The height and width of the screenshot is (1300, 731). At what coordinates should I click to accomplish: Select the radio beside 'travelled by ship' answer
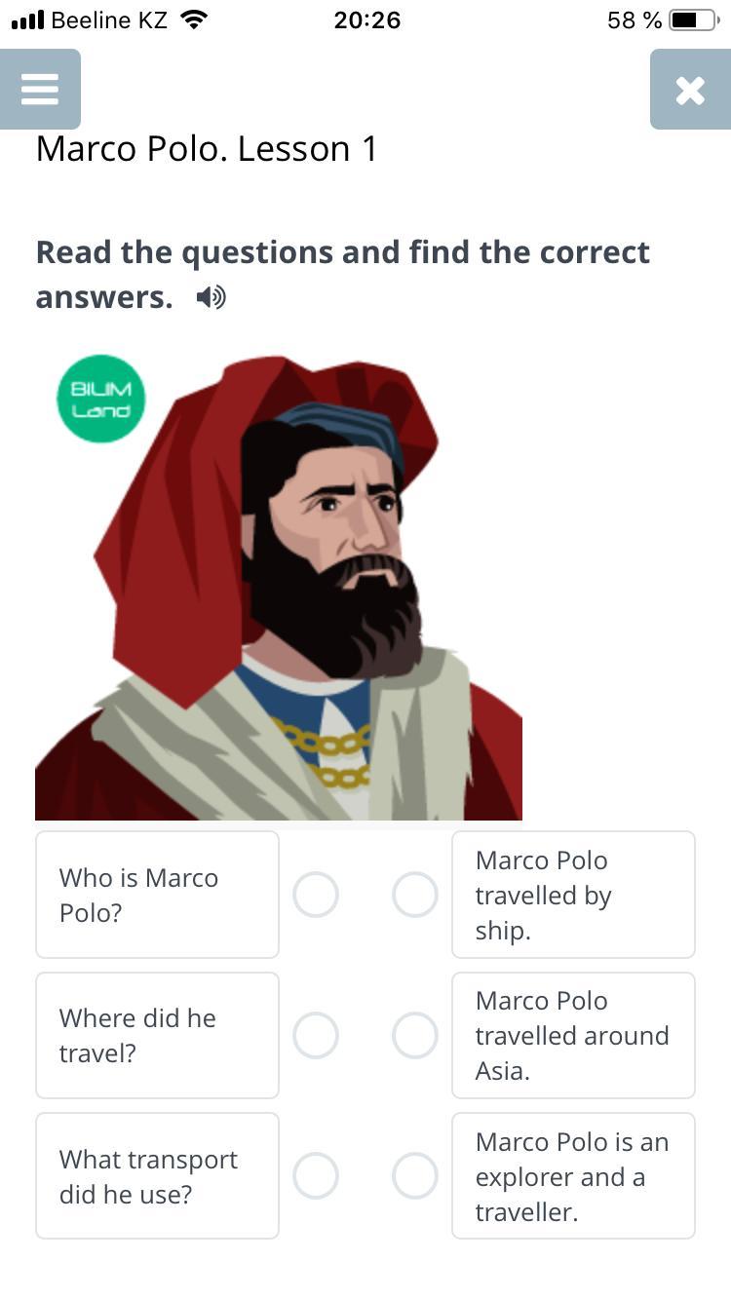tap(415, 895)
